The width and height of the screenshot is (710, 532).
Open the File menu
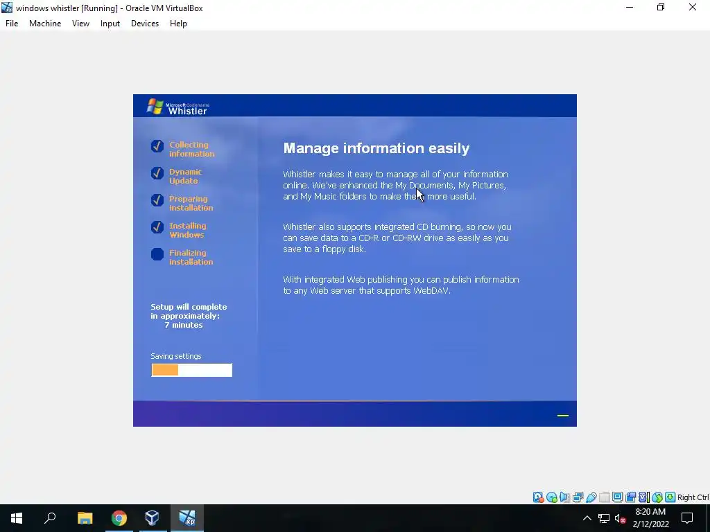pyautogui.click(x=12, y=24)
